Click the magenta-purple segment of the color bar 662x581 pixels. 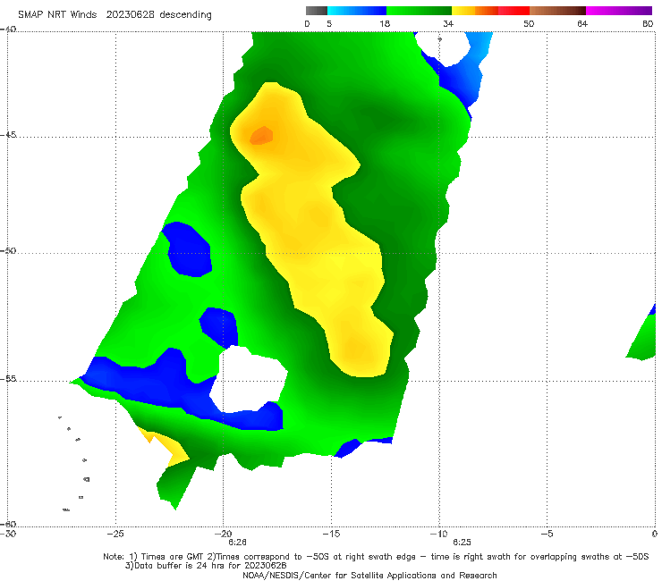619,11
